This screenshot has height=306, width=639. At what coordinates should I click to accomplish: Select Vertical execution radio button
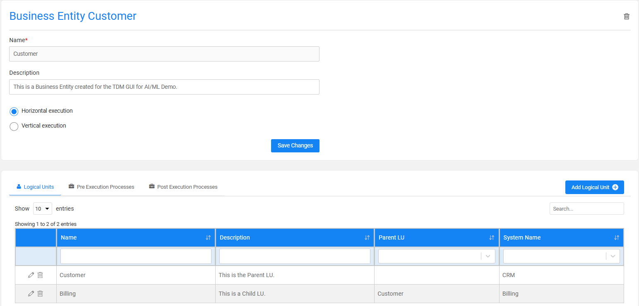click(x=14, y=126)
